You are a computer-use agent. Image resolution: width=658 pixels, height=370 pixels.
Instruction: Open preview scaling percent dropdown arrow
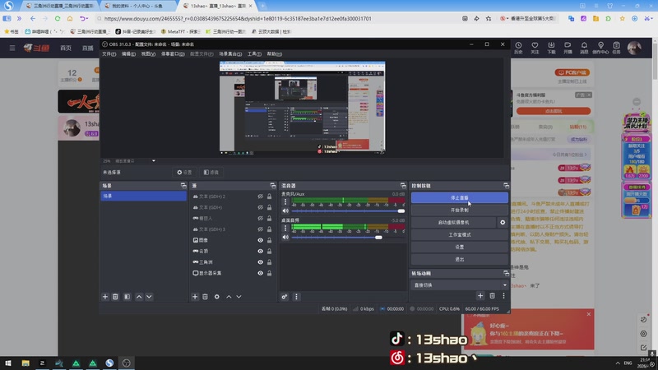[x=154, y=160]
